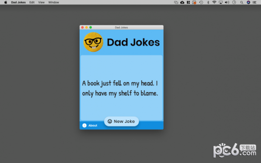The image size is (261, 163).
Task: Click the Dad Jokes window title bar text
Action: tap(121, 27)
